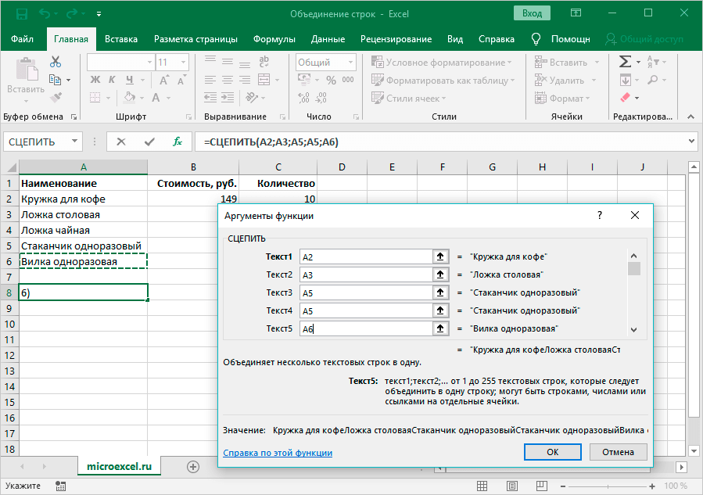Click the increase font size icon
This screenshot has width=703, height=495.
point(164,81)
